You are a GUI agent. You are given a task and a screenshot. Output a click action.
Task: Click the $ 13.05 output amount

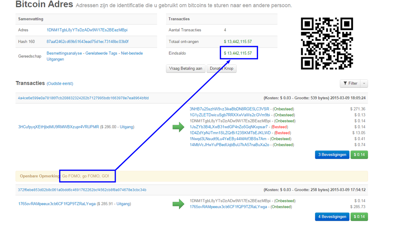pyautogui.click(x=359, y=133)
